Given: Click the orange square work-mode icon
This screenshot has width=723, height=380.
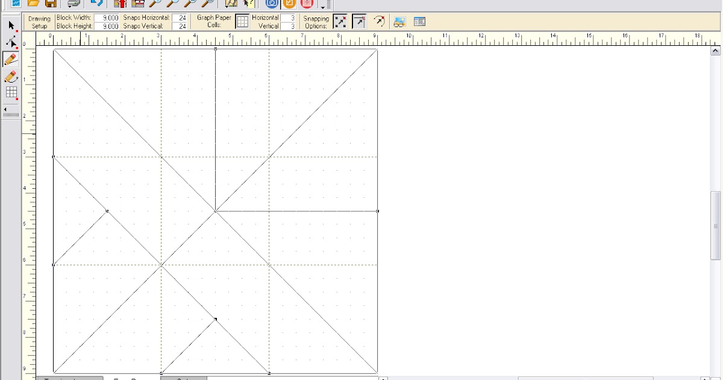Looking at the screenshot, I should [289, 3].
